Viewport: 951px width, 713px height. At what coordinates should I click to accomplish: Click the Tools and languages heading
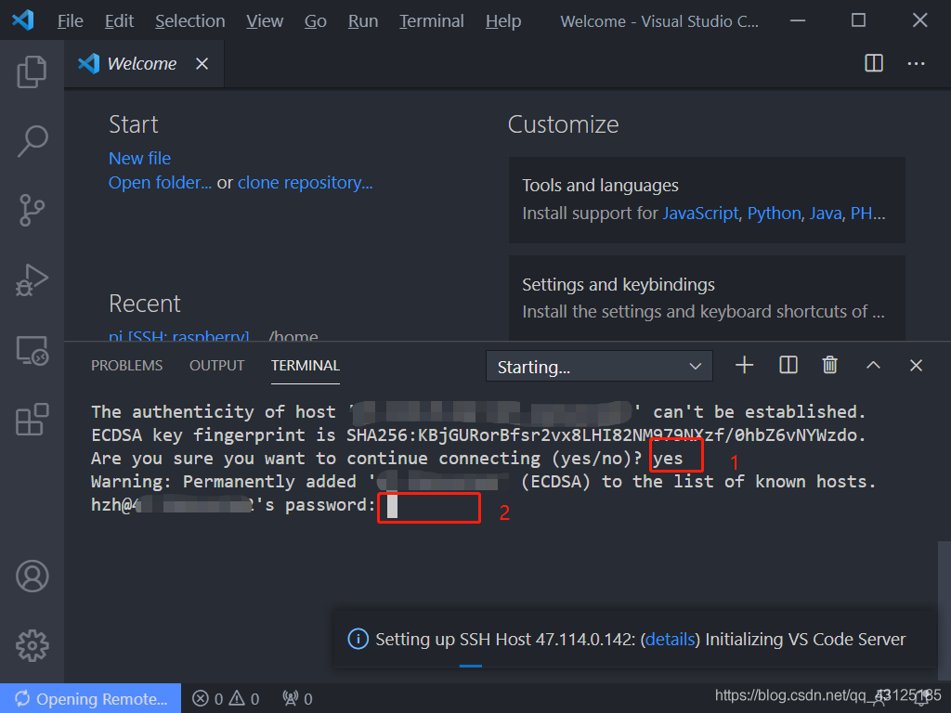point(600,186)
